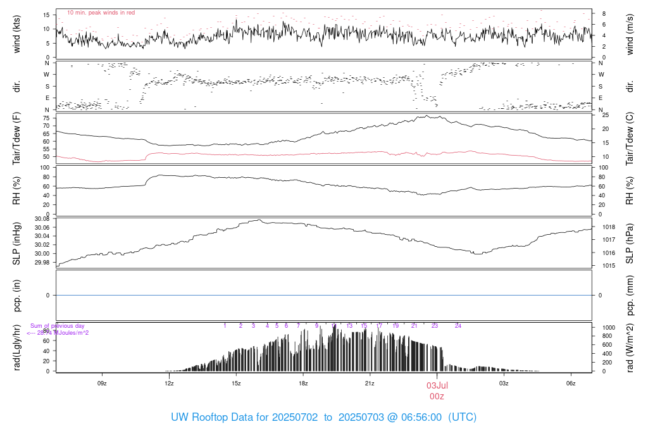Click the 'Tair/Tdew (C)' axis label
Screen dimensions: 648x443
click(630, 139)
